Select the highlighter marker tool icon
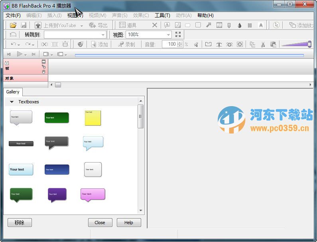Image resolution: width=317 pixels, height=242 pixels. [x=229, y=25]
